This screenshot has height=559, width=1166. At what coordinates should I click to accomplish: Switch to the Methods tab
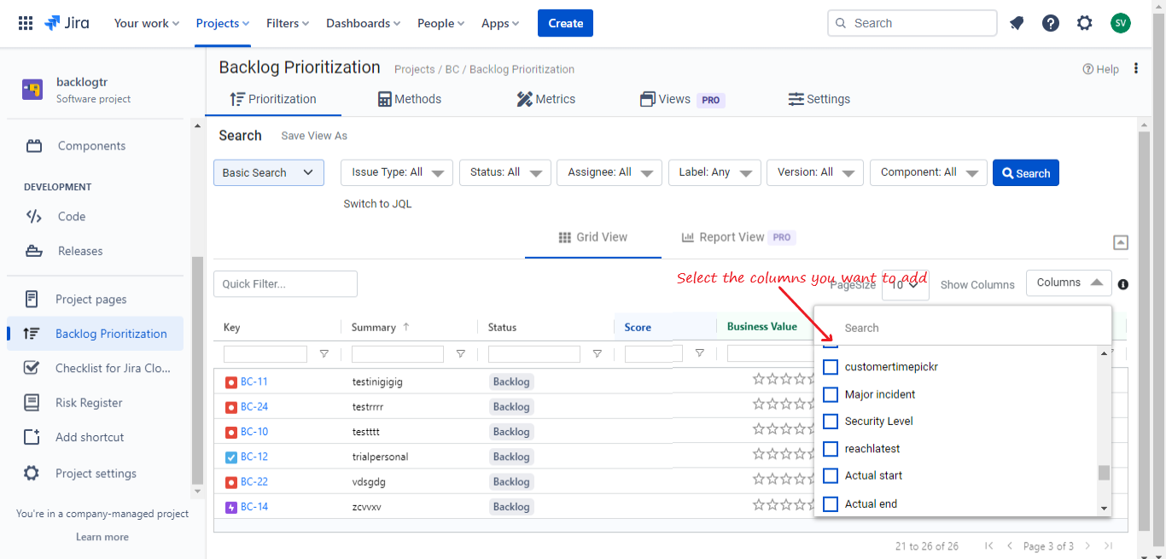click(x=410, y=99)
